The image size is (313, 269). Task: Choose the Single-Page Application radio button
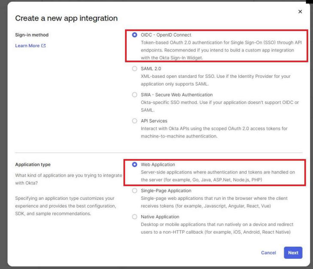click(x=135, y=191)
